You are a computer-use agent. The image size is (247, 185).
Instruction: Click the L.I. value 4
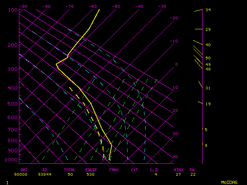156,174
